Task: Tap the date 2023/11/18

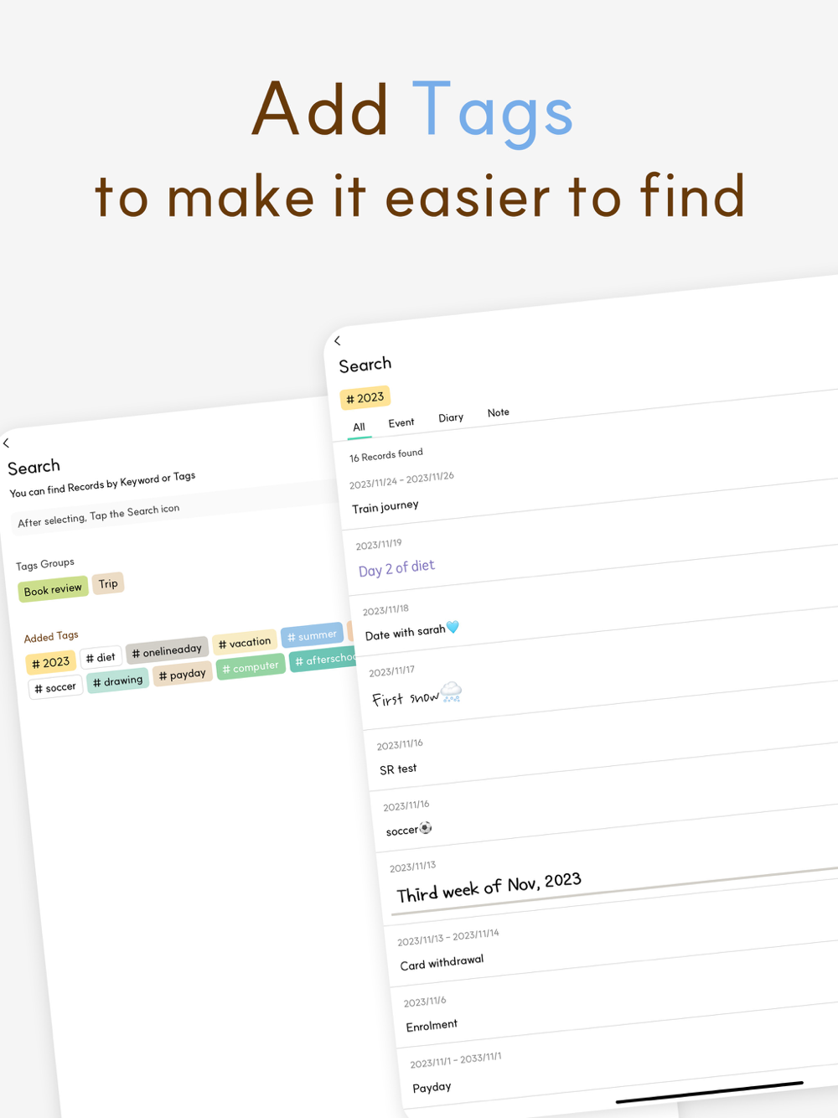Action: point(385,610)
